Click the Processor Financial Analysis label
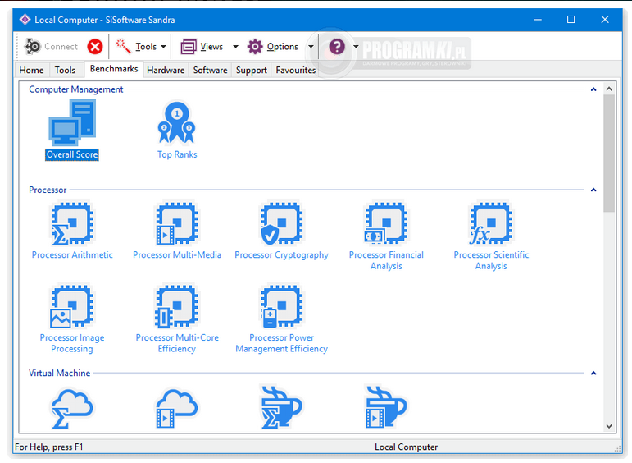Screen dimensions: 632x463 386,260
